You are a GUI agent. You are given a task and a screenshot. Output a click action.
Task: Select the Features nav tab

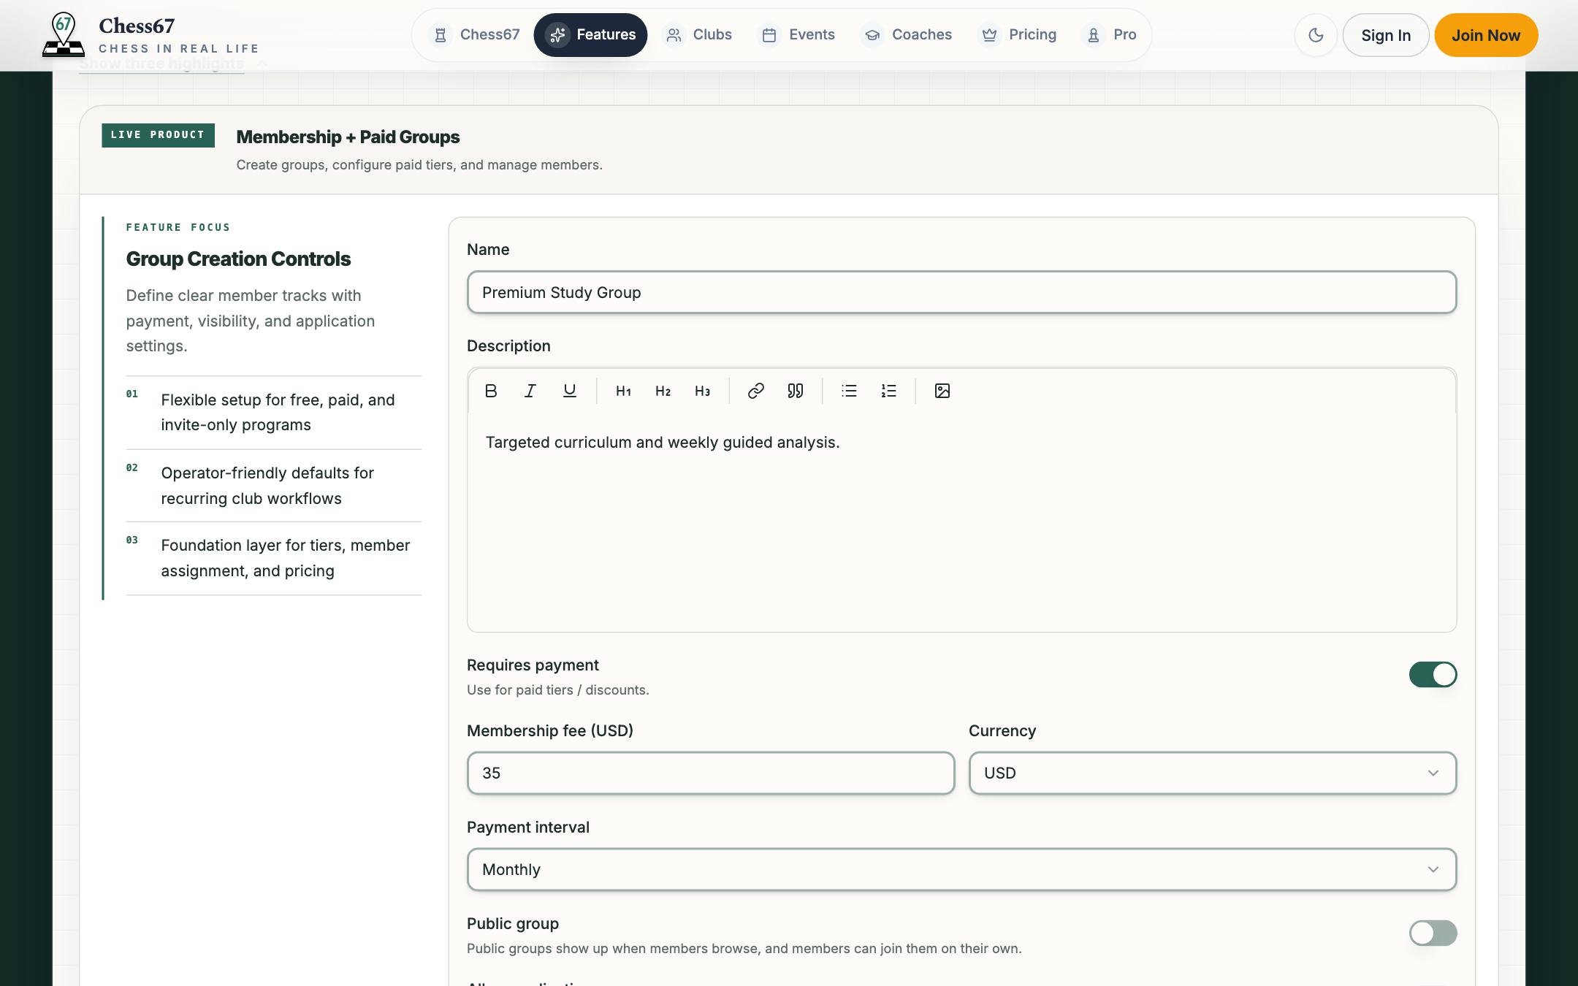(590, 34)
